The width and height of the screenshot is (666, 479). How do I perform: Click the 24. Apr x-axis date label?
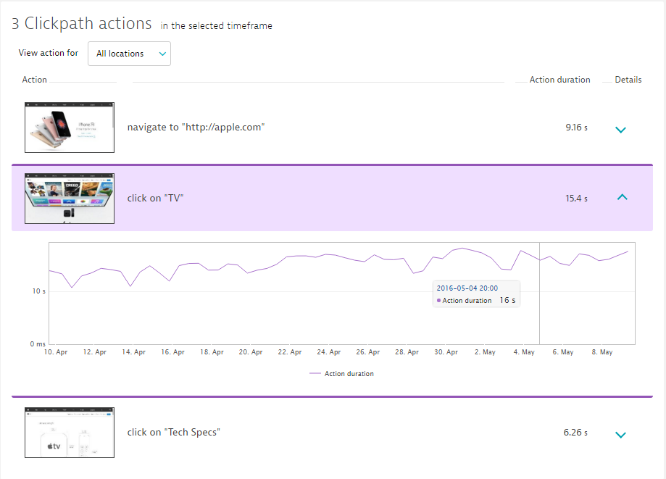point(329,352)
